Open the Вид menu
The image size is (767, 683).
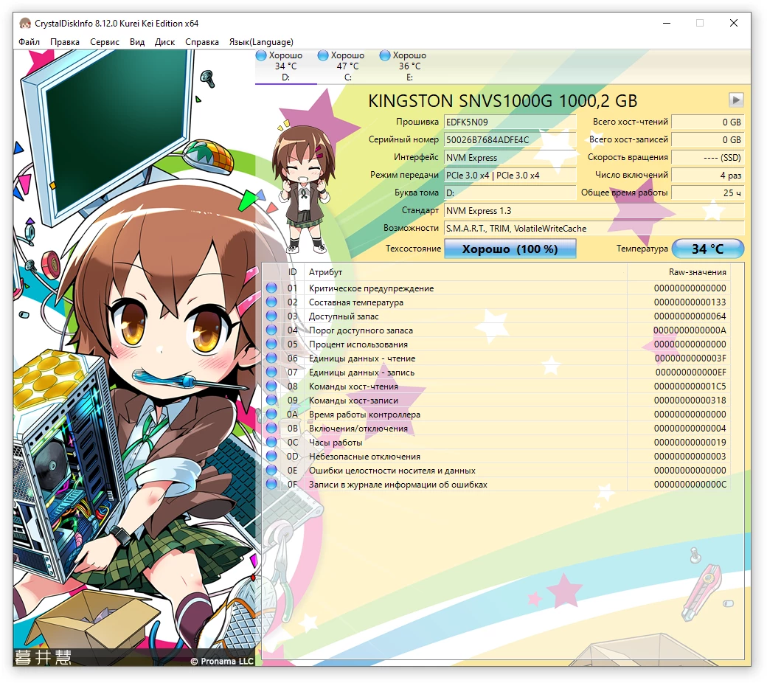137,42
